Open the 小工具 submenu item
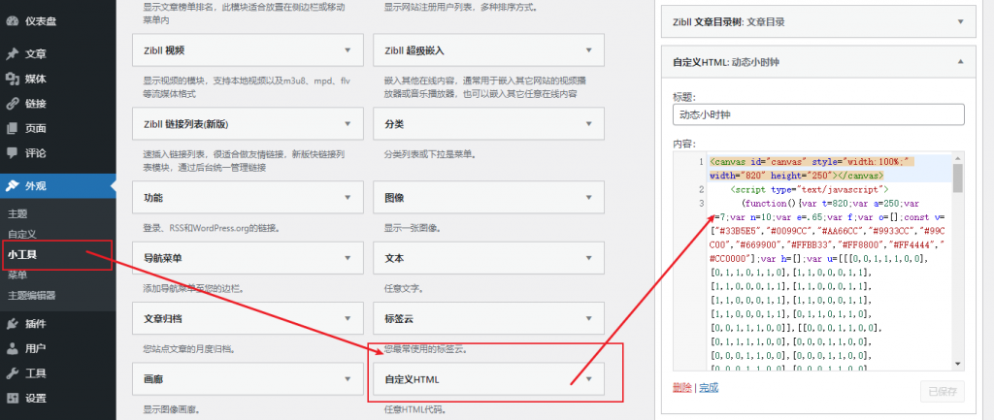This screenshot has width=994, height=420. click(22, 255)
